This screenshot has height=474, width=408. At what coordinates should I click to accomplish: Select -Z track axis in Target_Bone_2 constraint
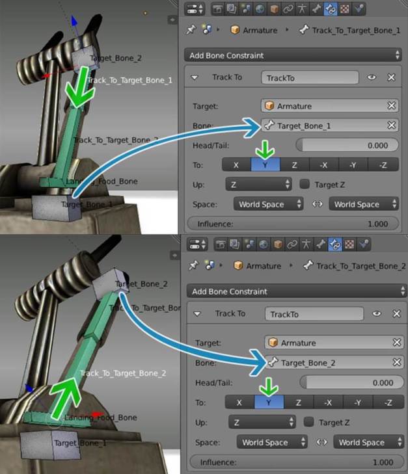(x=389, y=402)
